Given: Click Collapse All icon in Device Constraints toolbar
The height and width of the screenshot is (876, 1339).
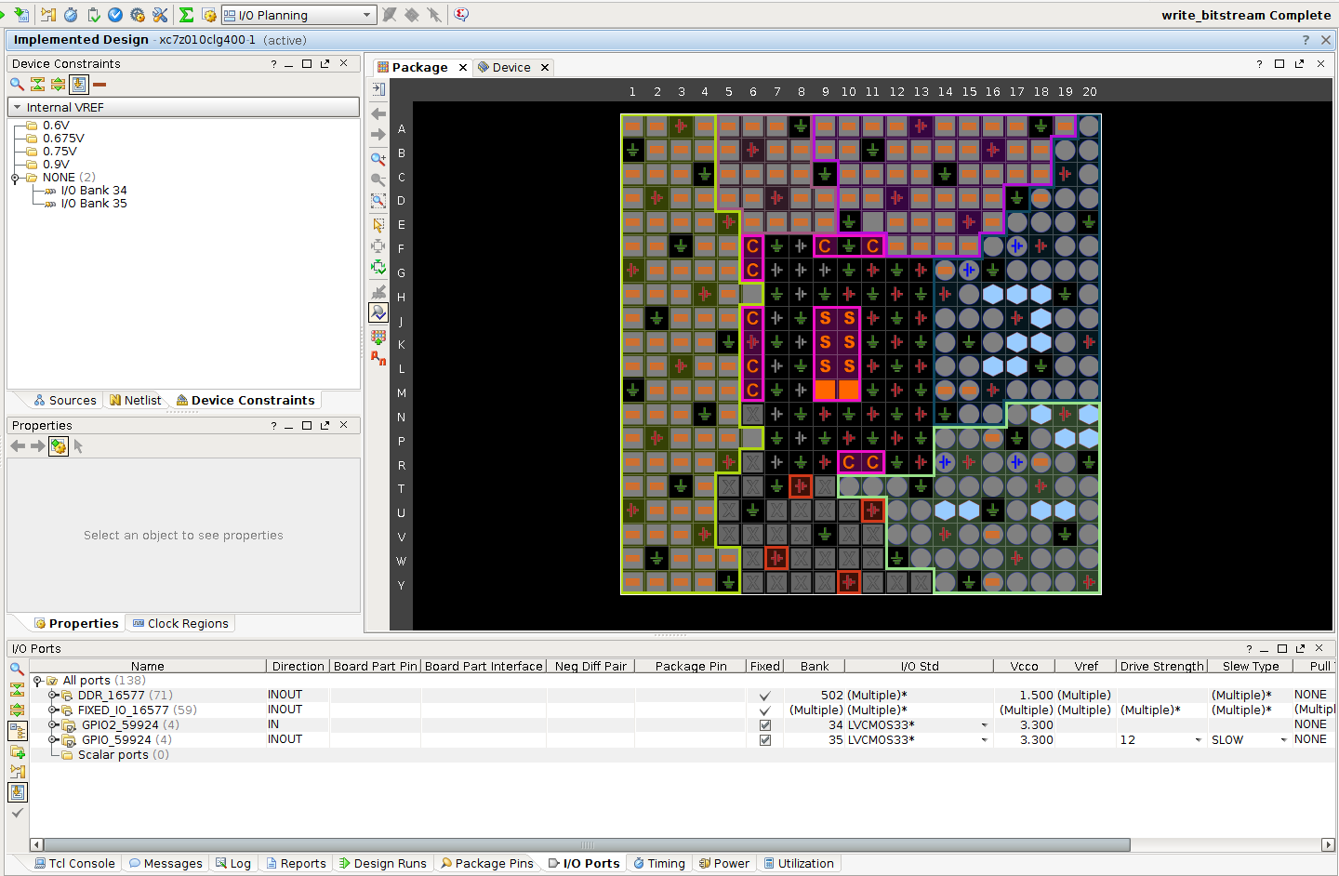Looking at the screenshot, I should [x=37, y=85].
